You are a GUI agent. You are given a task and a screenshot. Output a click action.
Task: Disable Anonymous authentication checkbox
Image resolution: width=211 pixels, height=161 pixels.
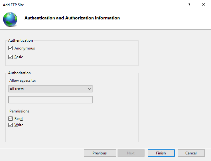tap(11, 48)
